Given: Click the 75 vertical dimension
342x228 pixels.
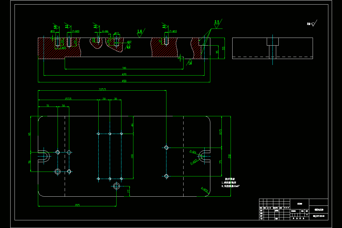Looking at the screenshot, I should tap(221, 162).
